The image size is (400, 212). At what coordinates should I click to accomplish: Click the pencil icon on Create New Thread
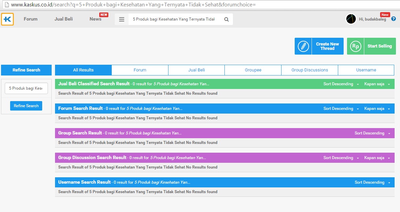pos(303,47)
